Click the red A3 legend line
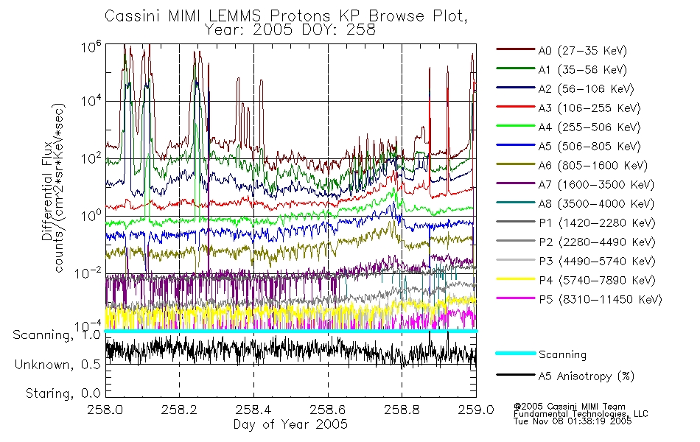The image size is (700, 442). pyautogui.click(x=516, y=107)
